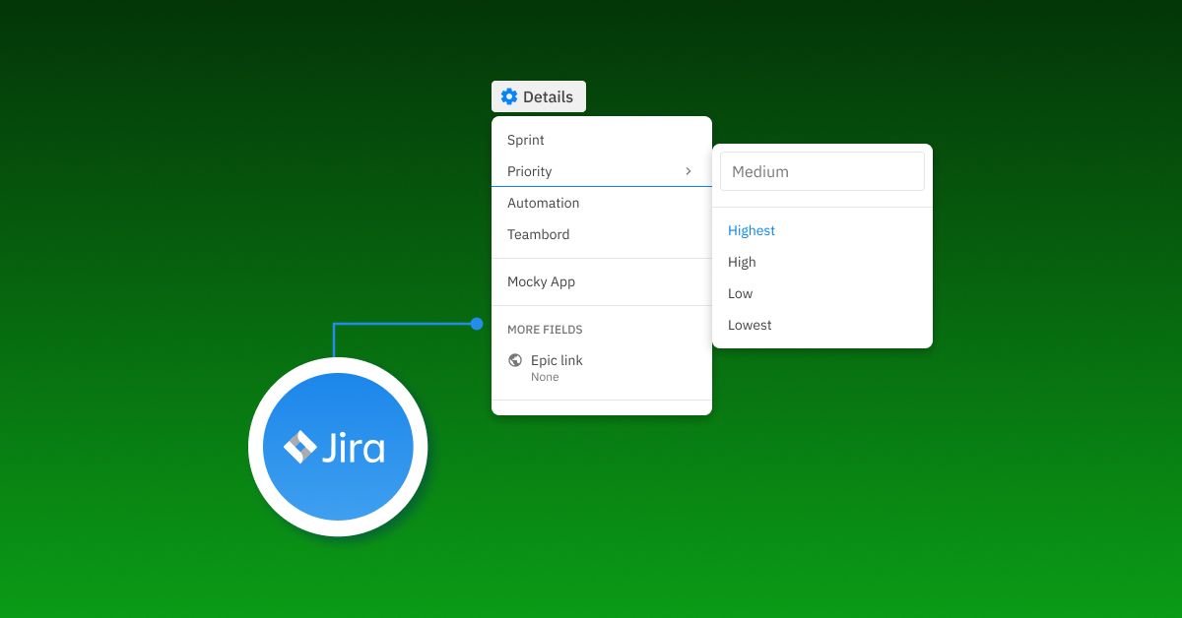Open the Details button
This screenshot has width=1182, height=618.
tap(539, 96)
